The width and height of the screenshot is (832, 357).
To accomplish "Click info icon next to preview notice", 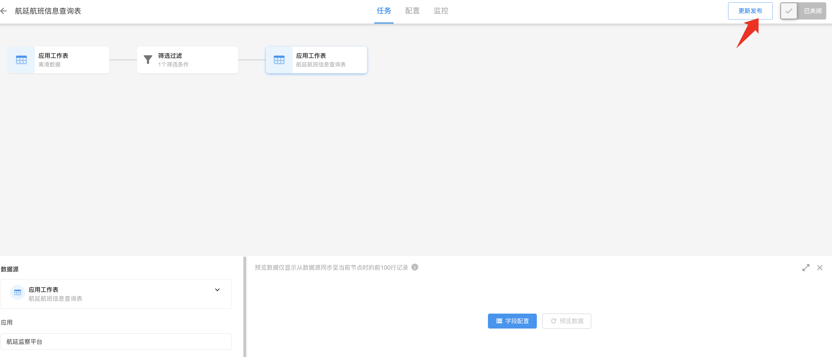I will (x=415, y=267).
